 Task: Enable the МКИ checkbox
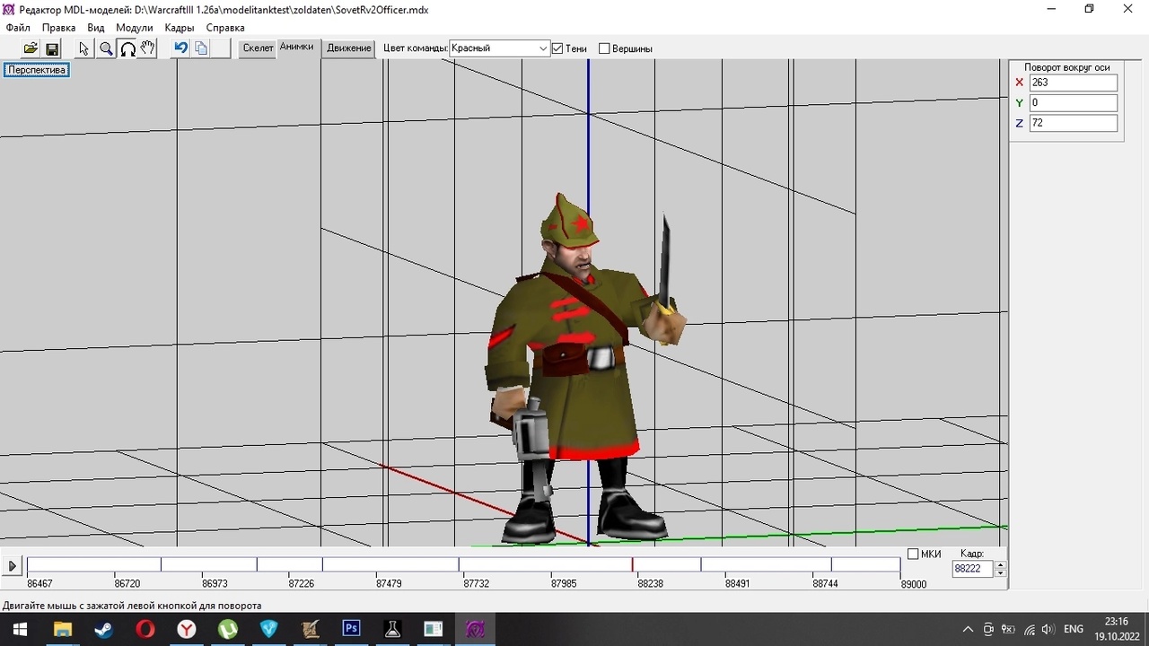[x=913, y=554]
